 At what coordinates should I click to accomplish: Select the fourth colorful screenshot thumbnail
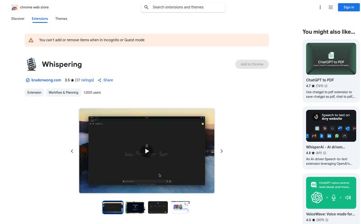180,207
